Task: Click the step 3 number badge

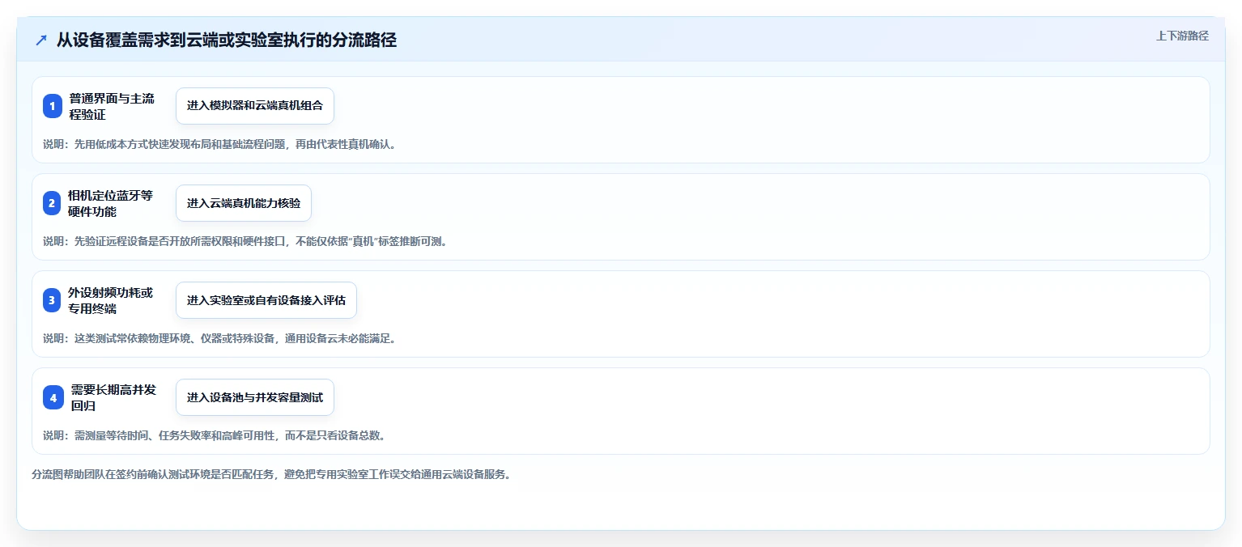Action: tap(53, 300)
